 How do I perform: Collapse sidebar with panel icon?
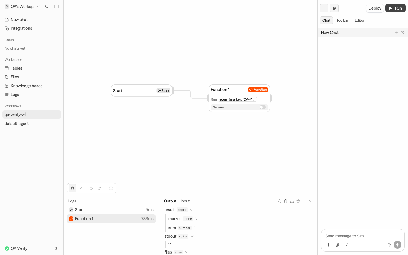(56, 7)
